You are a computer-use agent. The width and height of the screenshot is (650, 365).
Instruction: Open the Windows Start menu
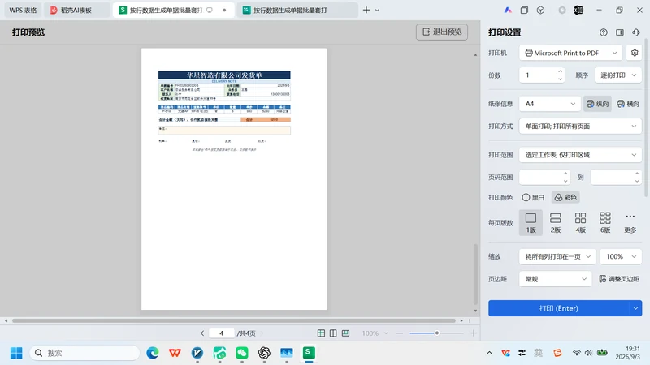(x=16, y=353)
